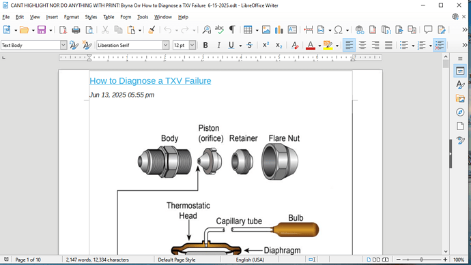
Task: Insert Hyperlink globe icon
Action: coord(359,30)
